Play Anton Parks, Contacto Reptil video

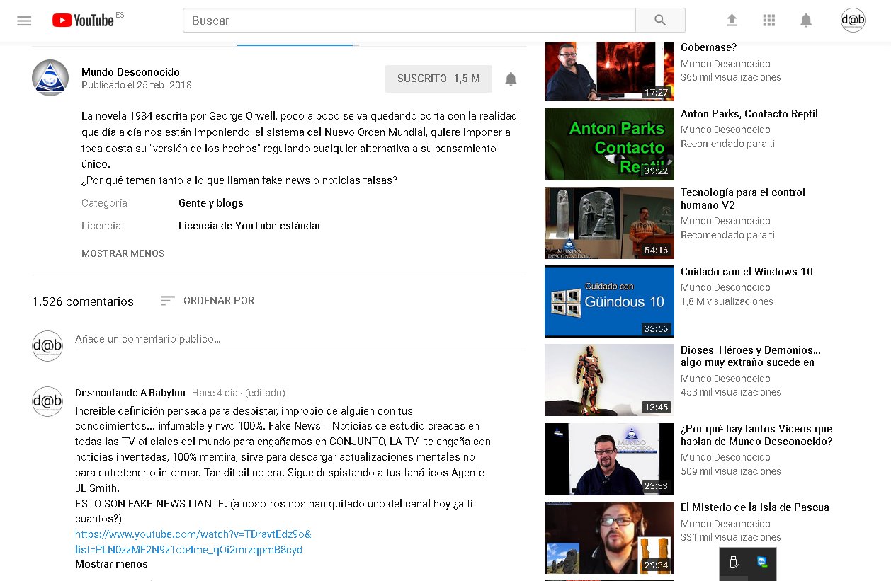point(609,144)
